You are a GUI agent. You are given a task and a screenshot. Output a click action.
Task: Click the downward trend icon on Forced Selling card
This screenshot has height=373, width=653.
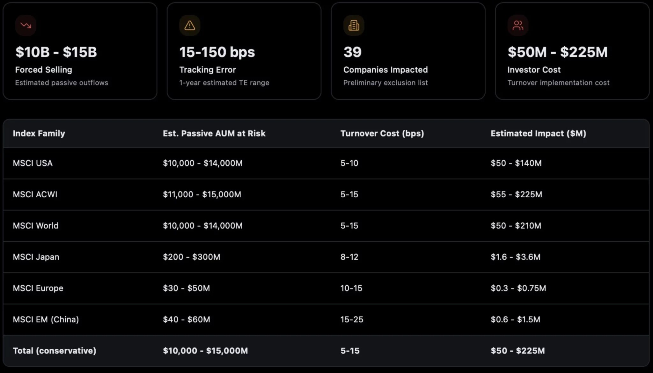(26, 25)
